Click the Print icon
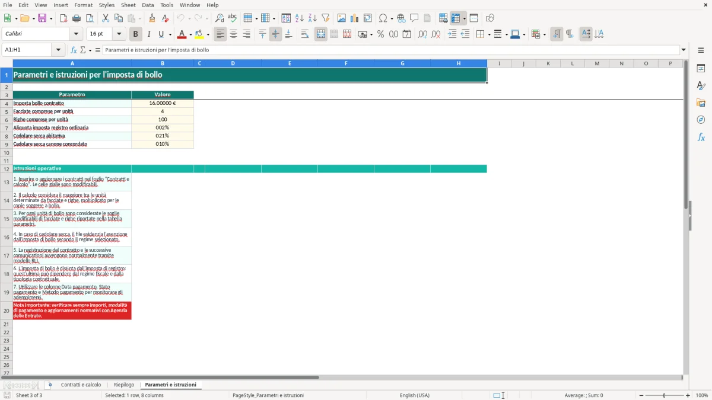This screenshot has height=400, width=712. [x=77, y=18]
